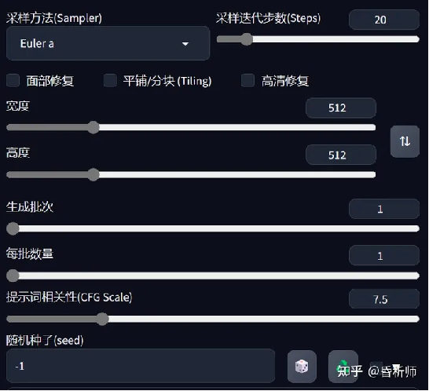Click the 高度 height slider handle
The width and height of the screenshot is (429, 391).
click(x=93, y=175)
